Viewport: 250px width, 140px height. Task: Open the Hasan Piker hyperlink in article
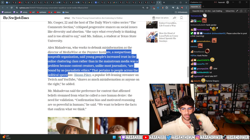(x=82, y=75)
